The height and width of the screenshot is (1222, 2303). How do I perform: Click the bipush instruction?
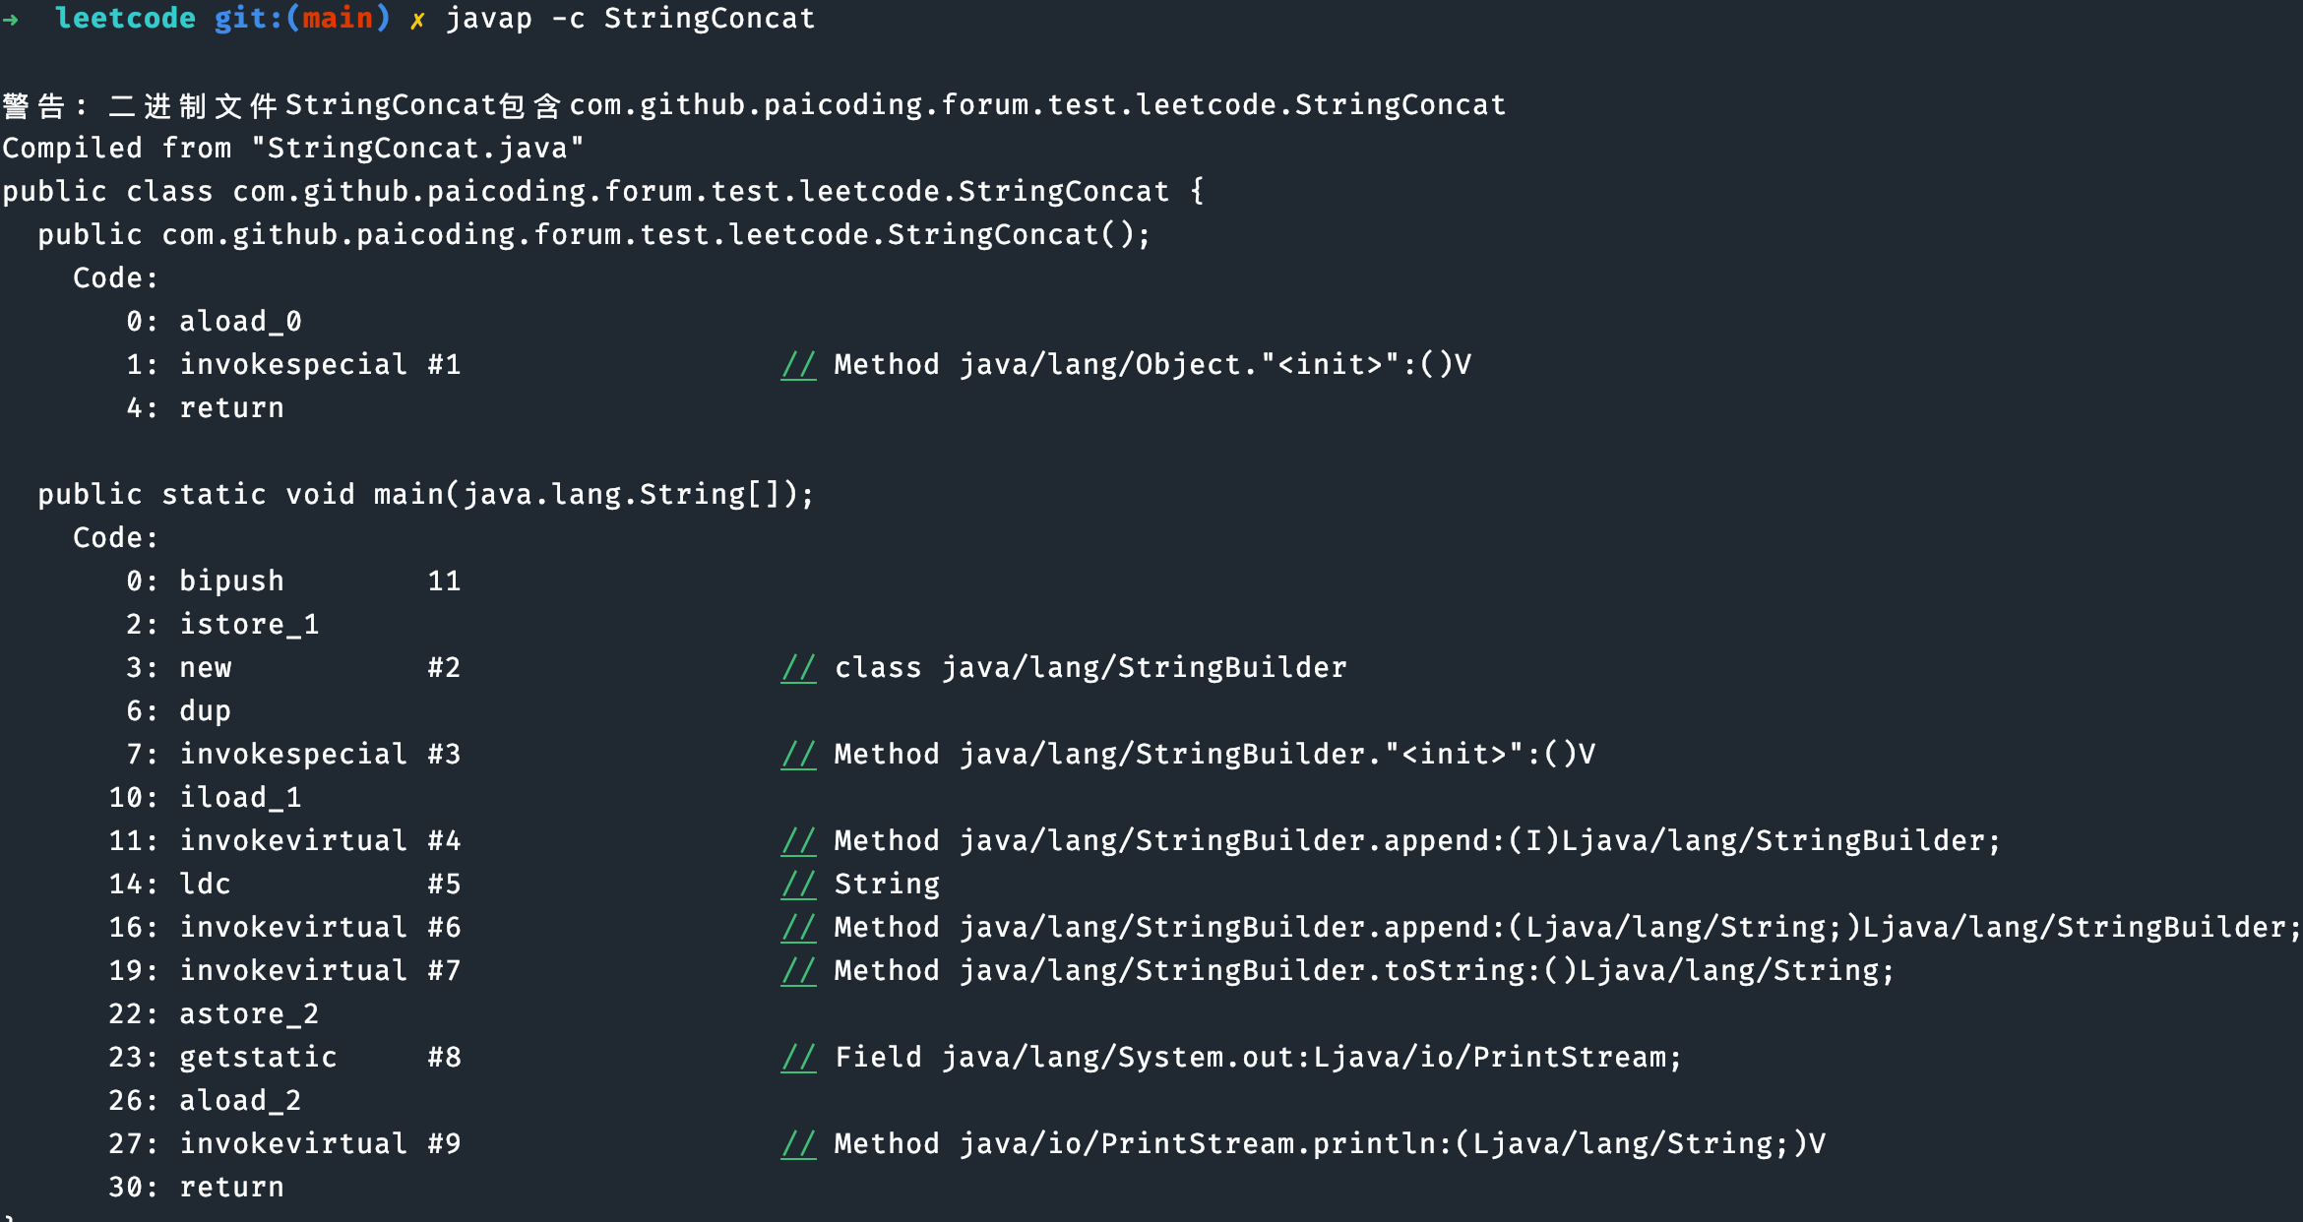231,581
